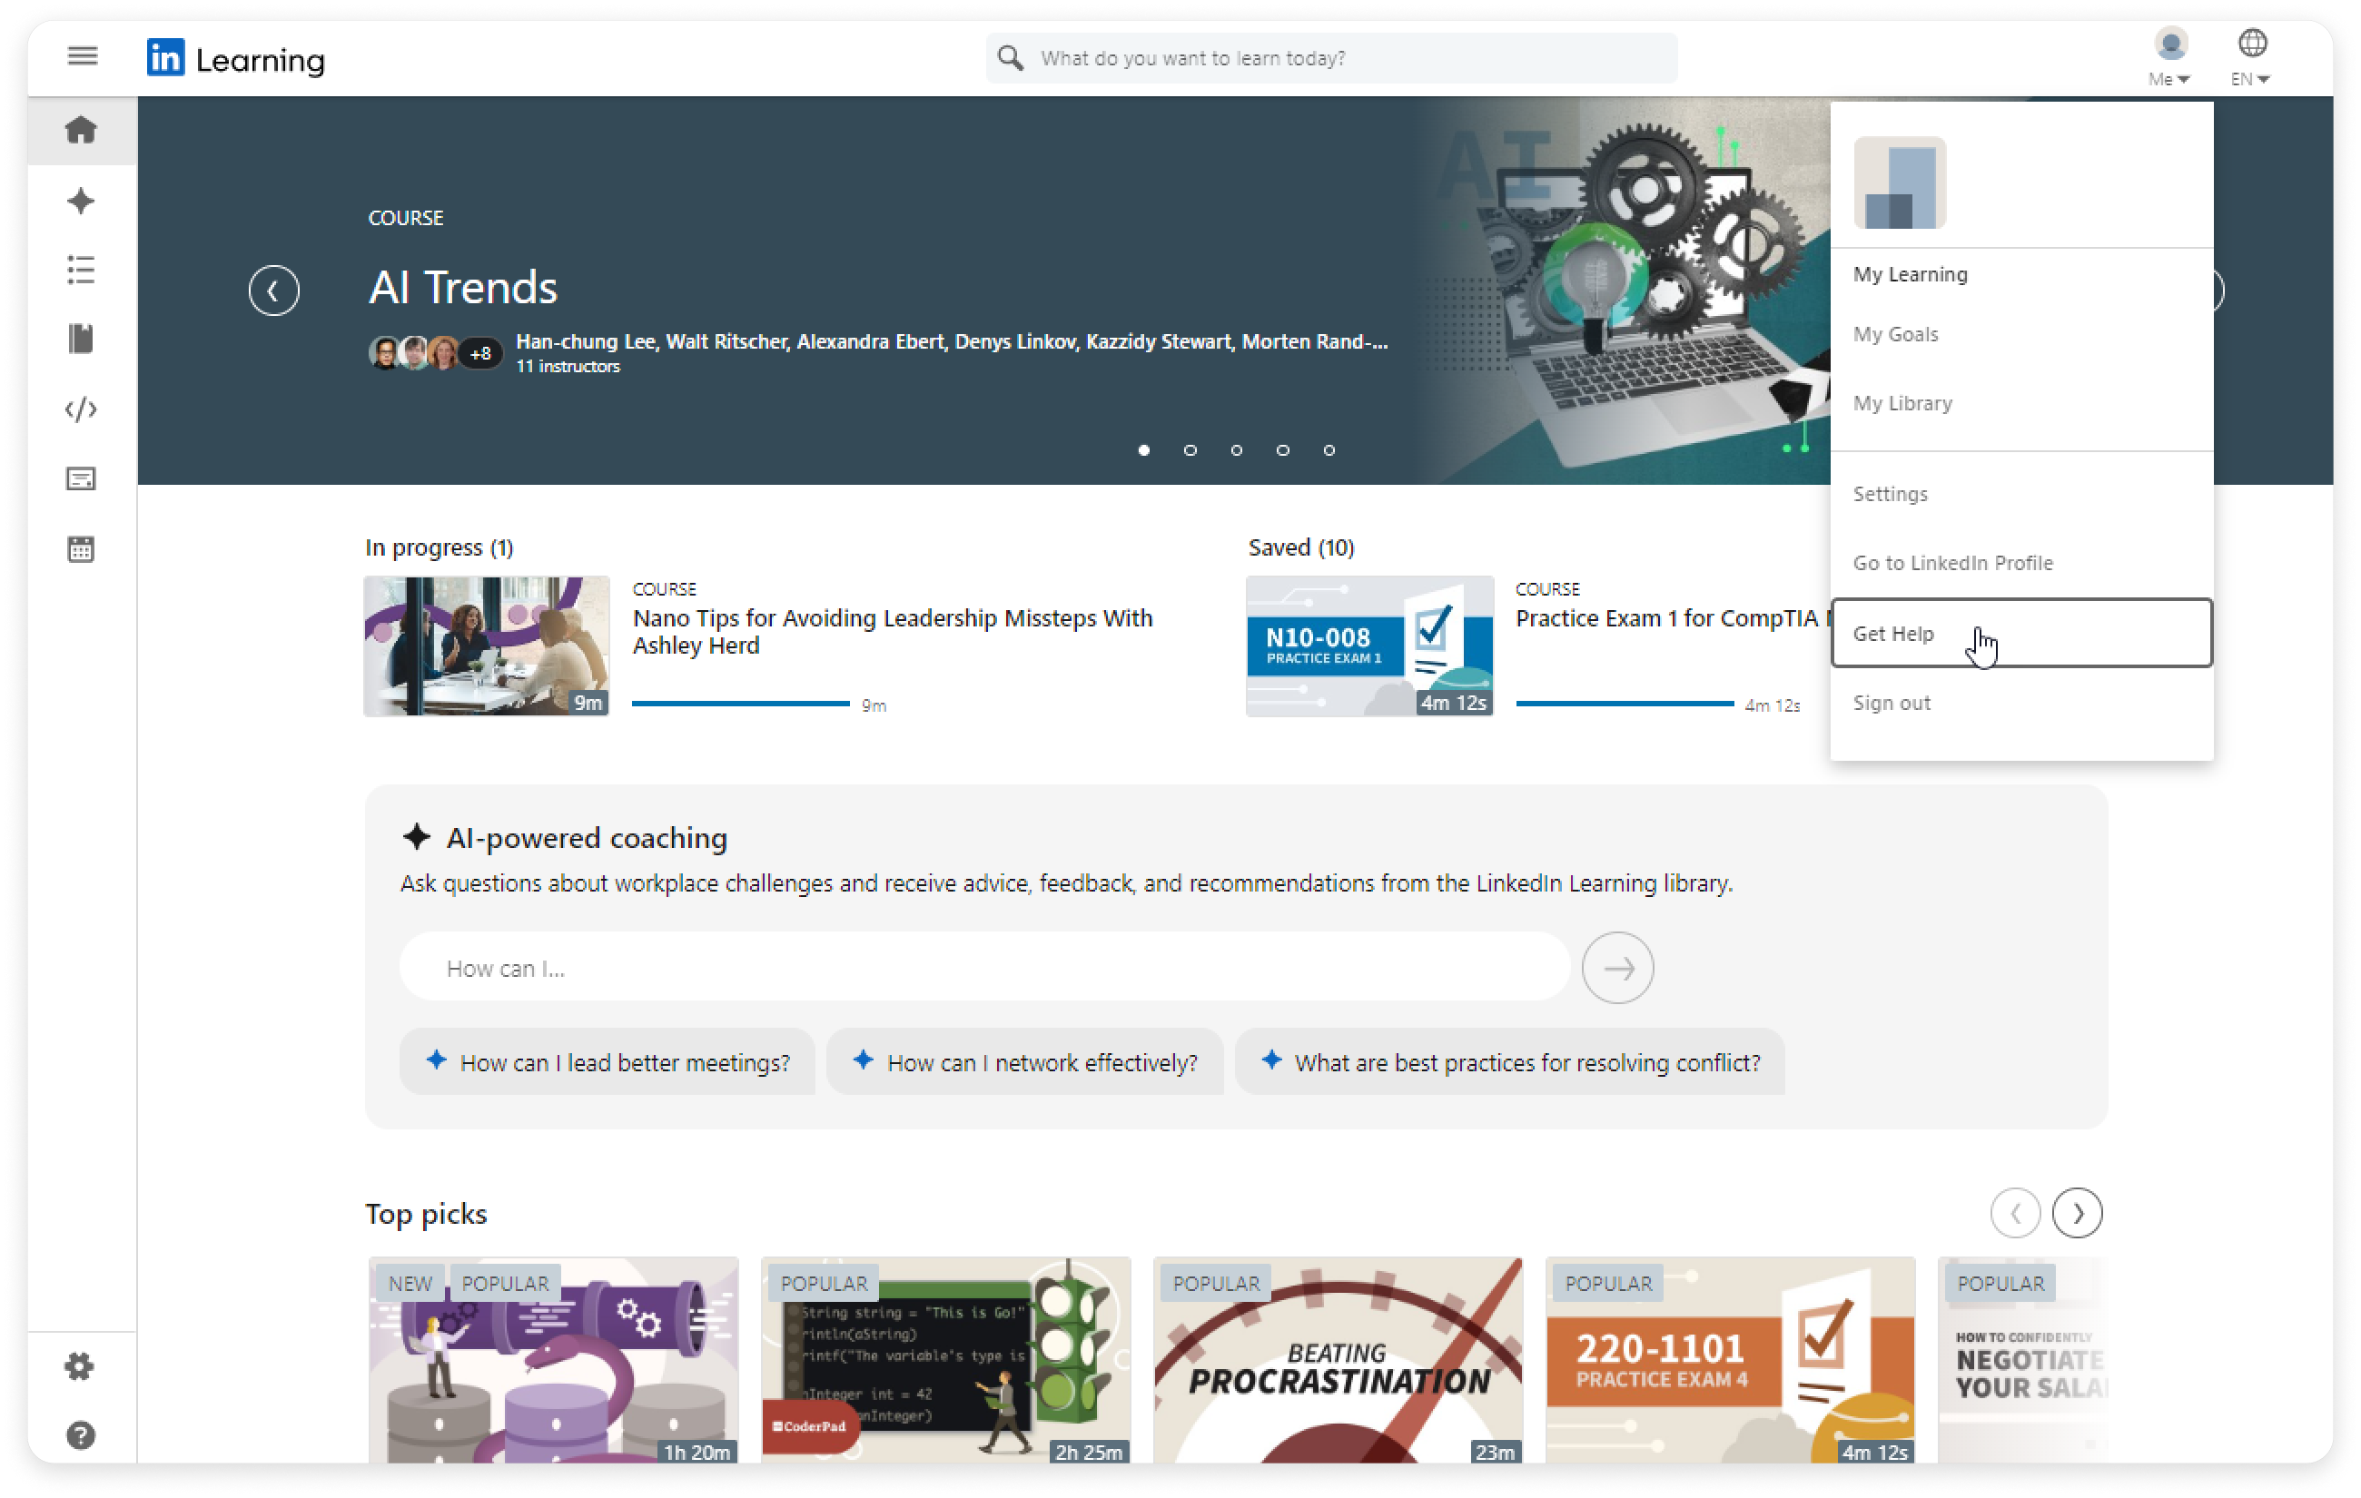Open the calendar icon in the sidebar
2361x1498 pixels.
[82, 549]
